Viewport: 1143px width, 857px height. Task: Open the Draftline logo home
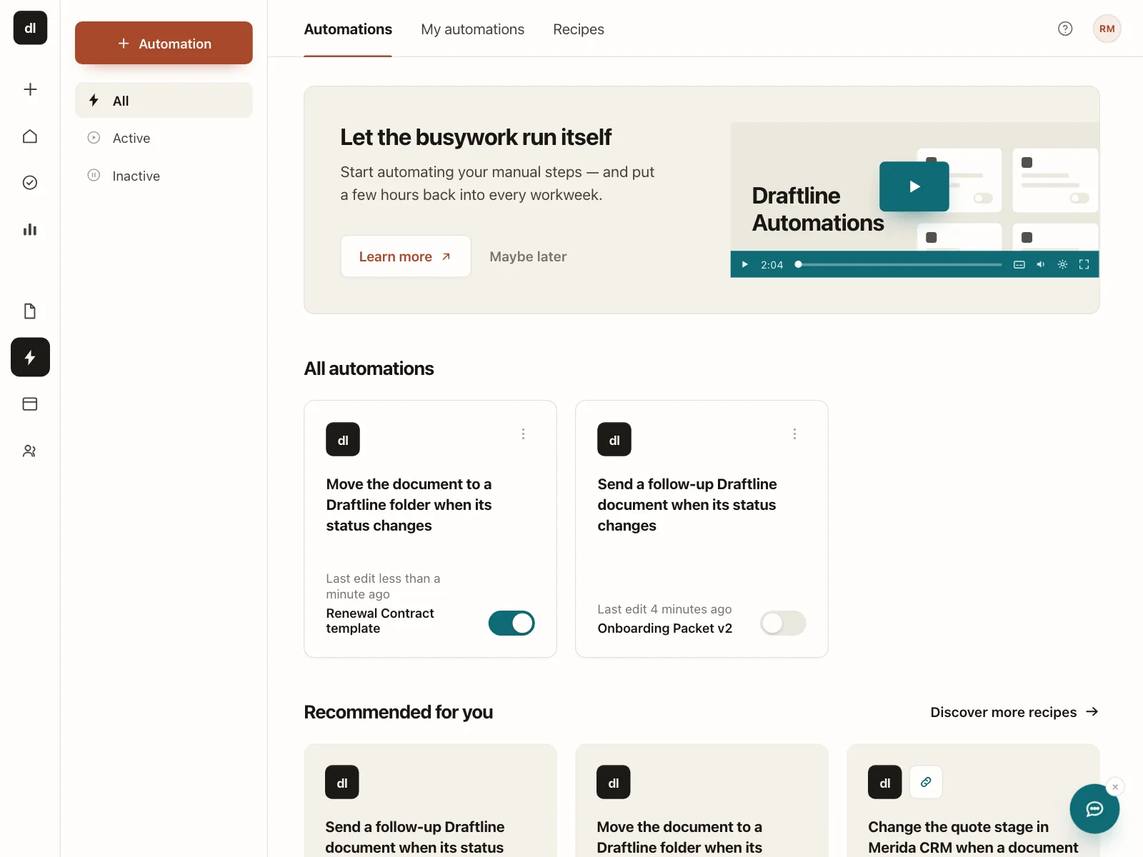[x=30, y=28]
